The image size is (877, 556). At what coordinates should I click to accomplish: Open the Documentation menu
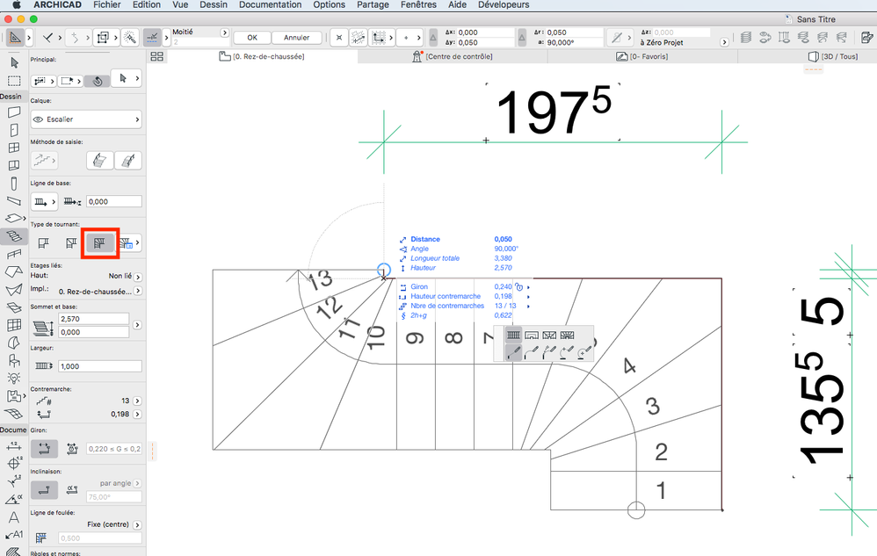pos(270,5)
